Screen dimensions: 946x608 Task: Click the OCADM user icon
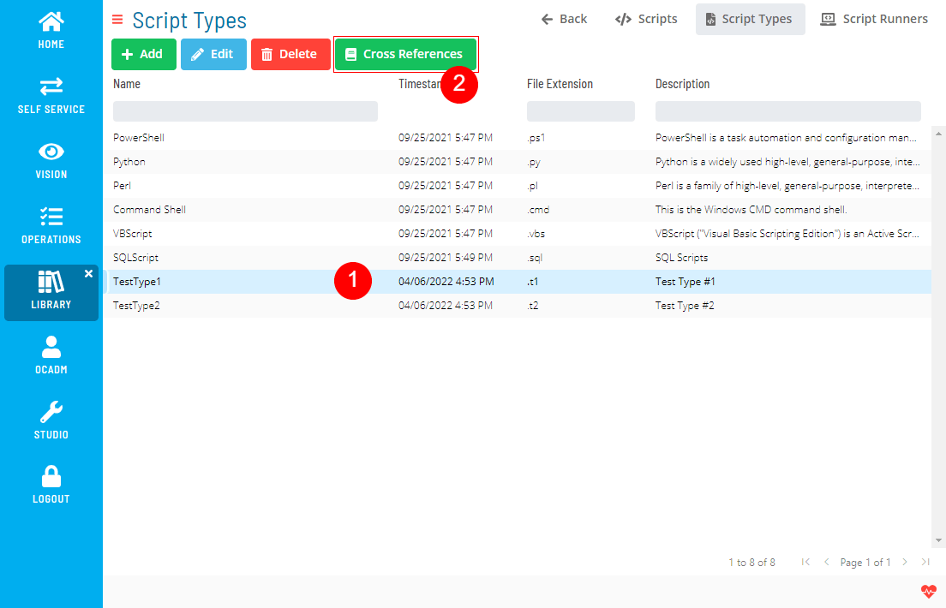click(x=51, y=347)
